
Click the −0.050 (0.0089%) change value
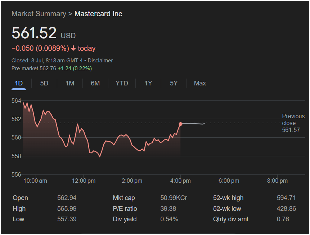[x=40, y=48]
